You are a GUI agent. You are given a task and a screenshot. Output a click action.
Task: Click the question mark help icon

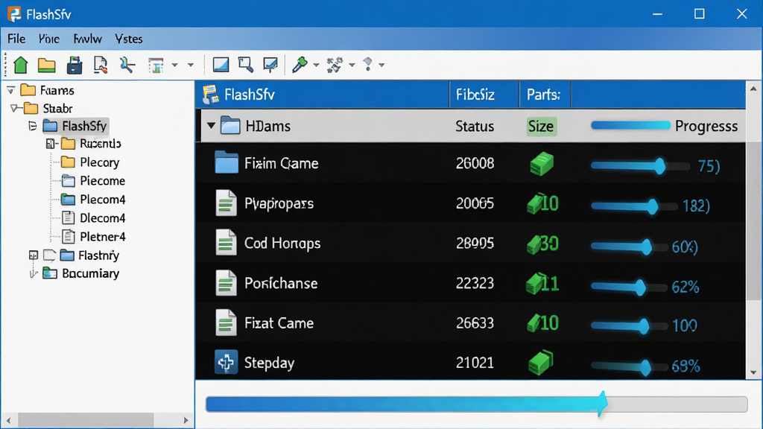[x=368, y=64]
